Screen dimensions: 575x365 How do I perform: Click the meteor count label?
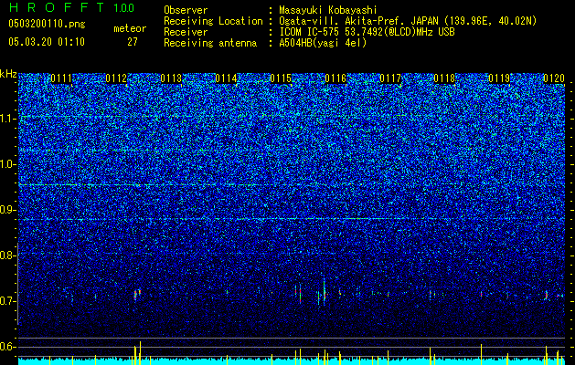(130, 28)
